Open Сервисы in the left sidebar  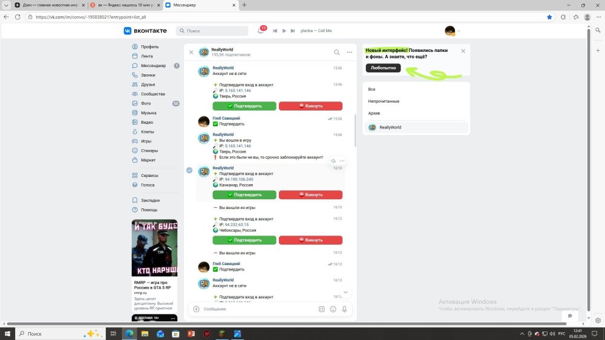pos(149,176)
